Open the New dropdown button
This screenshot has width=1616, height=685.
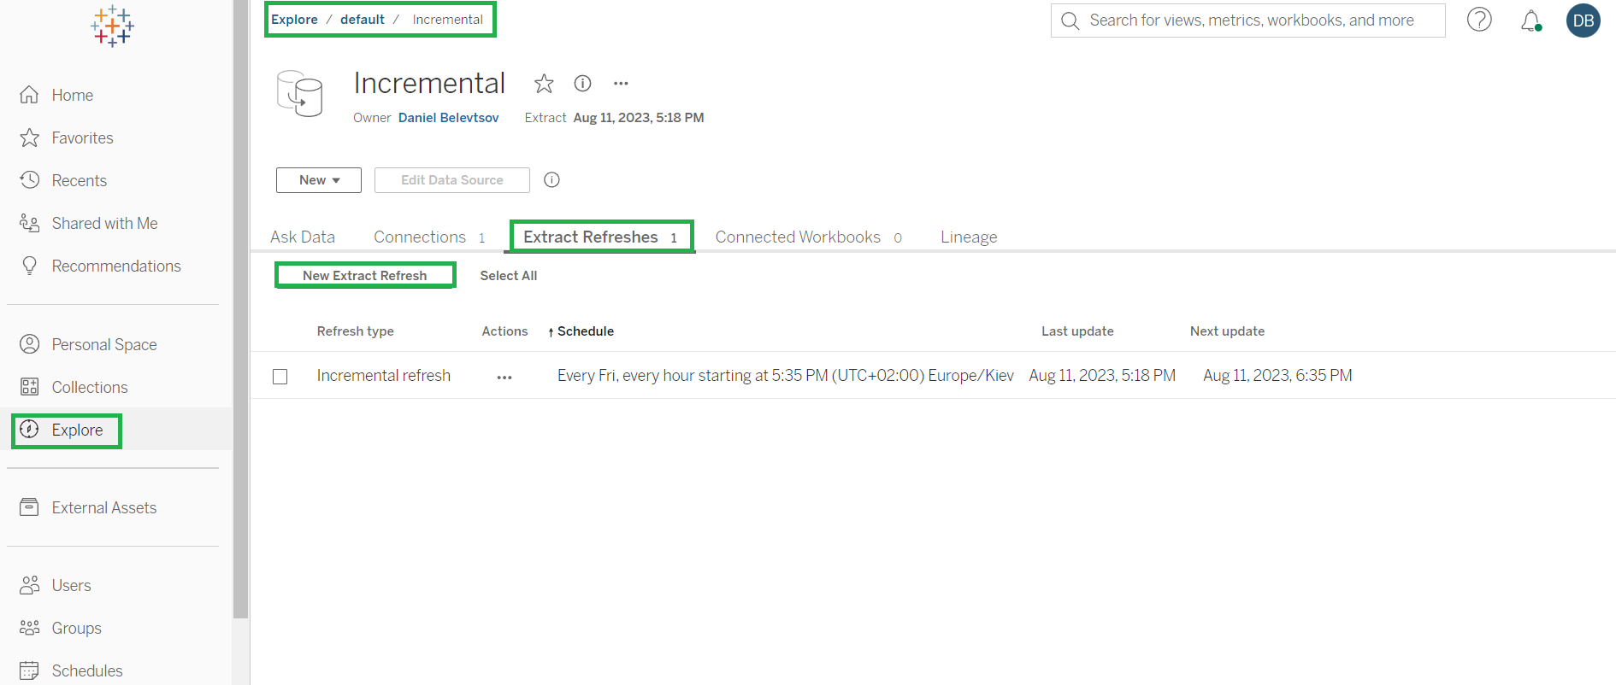pyautogui.click(x=319, y=180)
